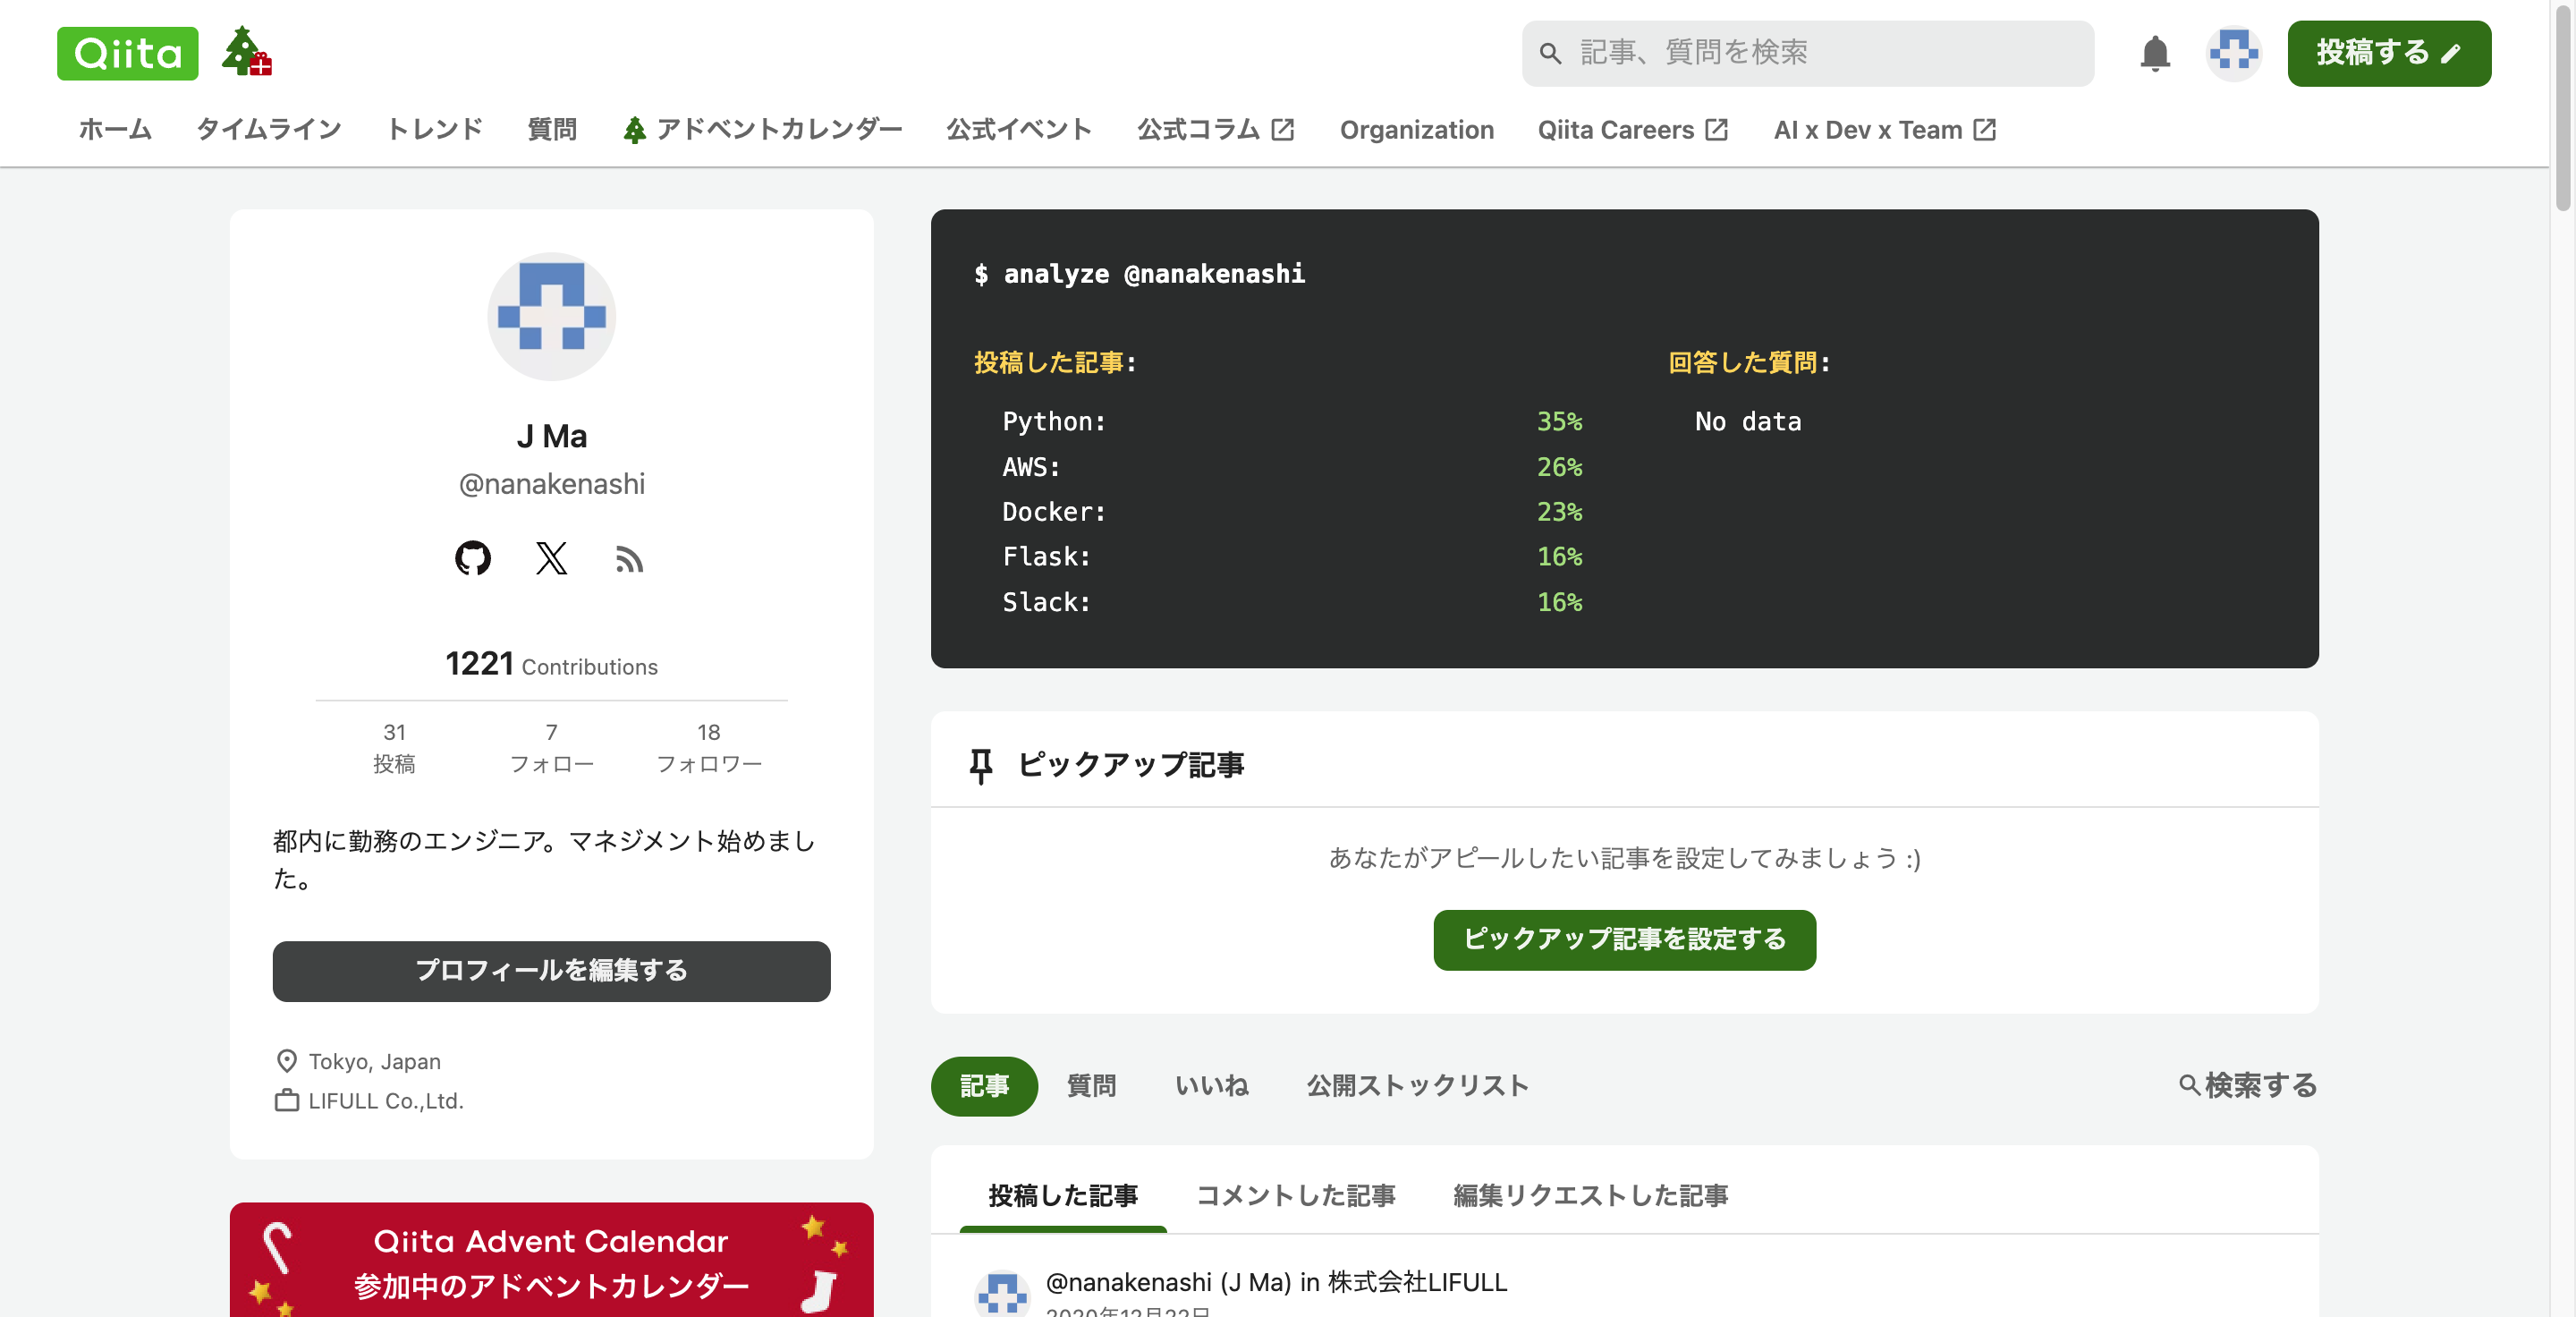Click the pin icon beside ピックアップ記事

980,764
